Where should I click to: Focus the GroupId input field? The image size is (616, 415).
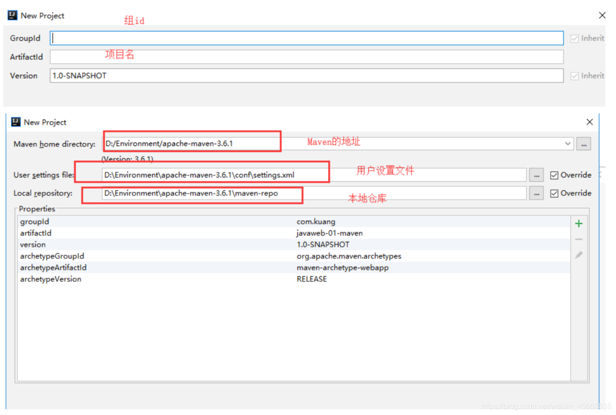pyautogui.click(x=307, y=38)
